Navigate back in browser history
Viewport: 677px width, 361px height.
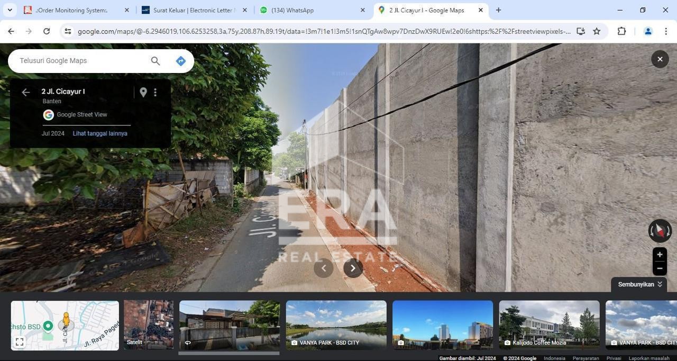pyautogui.click(x=11, y=31)
